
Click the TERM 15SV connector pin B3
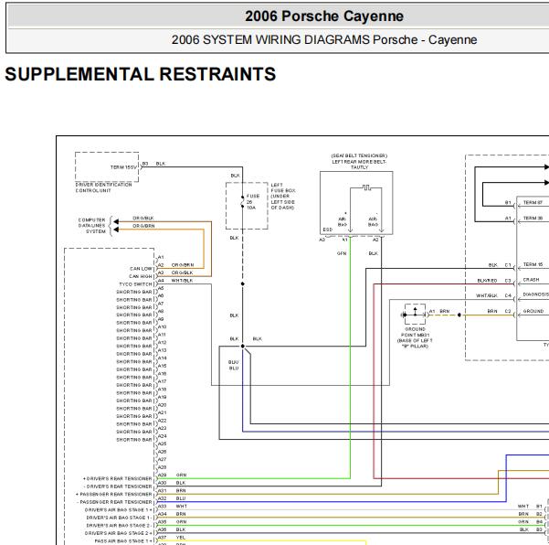click(145, 164)
